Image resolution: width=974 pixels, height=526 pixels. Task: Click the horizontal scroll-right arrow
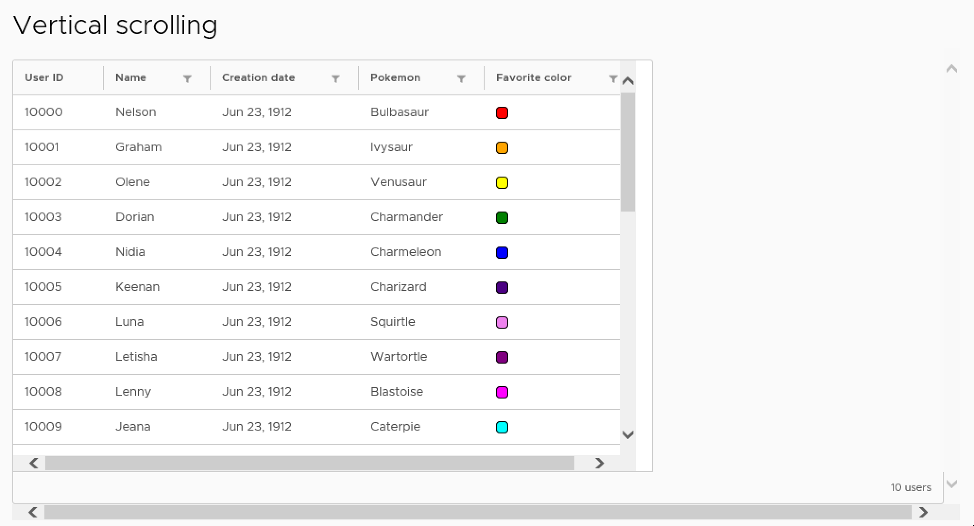pos(599,463)
